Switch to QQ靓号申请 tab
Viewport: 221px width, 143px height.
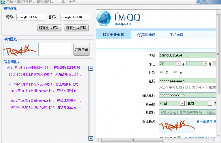point(146,35)
